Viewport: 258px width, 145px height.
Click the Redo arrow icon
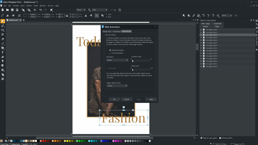tap(45, 10)
